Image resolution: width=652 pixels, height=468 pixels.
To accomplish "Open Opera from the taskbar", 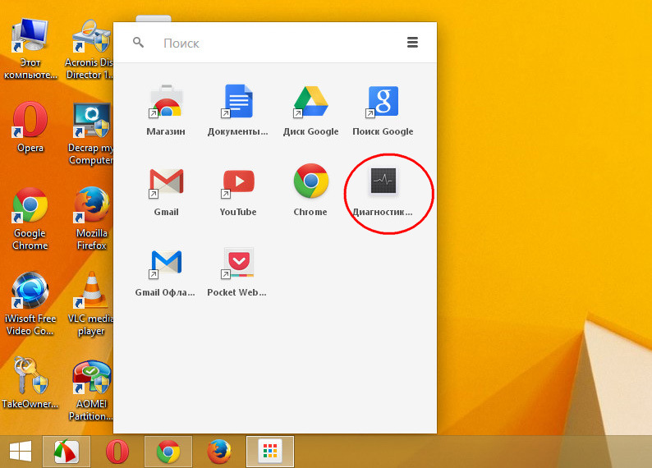I will [x=117, y=452].
